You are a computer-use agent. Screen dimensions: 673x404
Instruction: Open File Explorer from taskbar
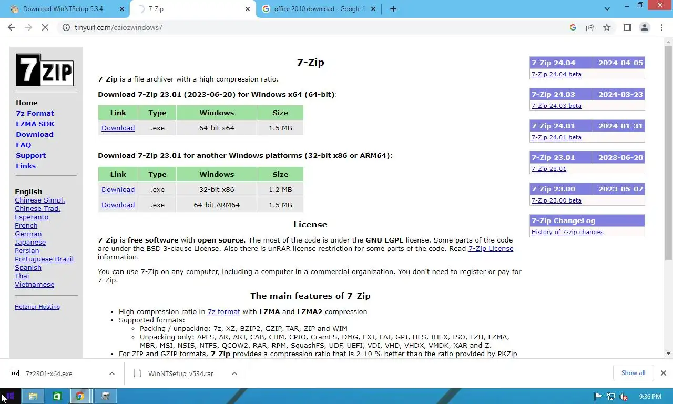coord(33,396)
